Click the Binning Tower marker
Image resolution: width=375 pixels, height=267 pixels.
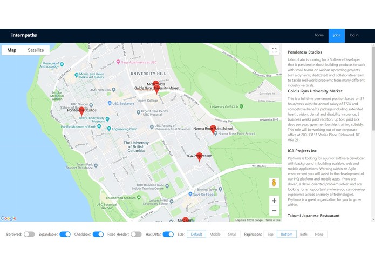pos(221,189)
